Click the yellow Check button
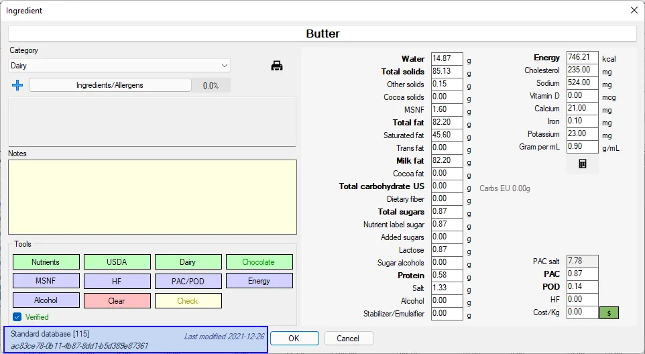This screenshot has width=645, height=354. coord(188,300)
